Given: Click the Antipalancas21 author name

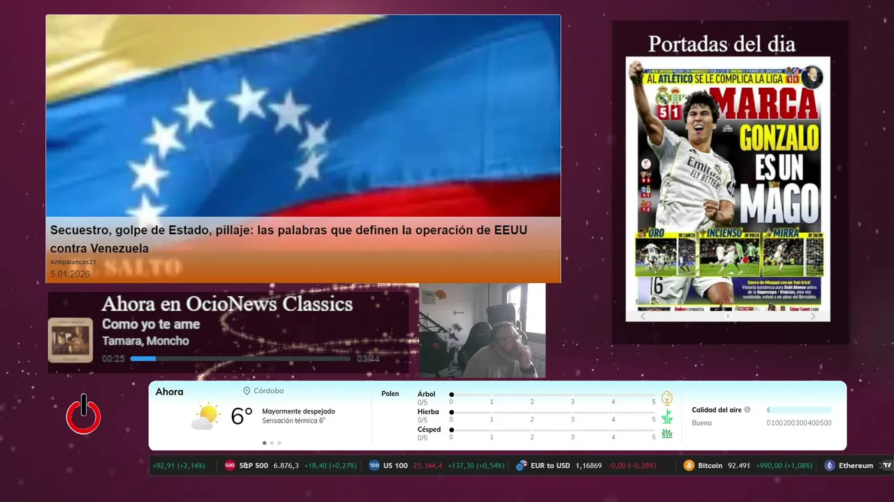Looking at the screenshot, I should pos(73,262).
